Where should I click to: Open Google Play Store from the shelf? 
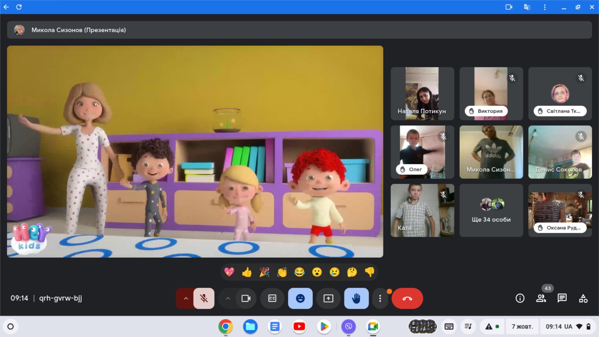(324, 327)
